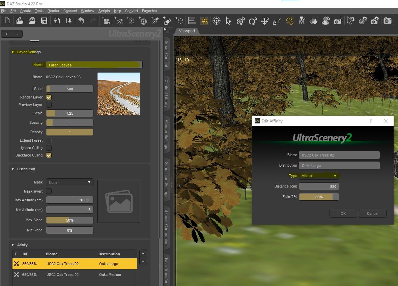Create a new spotlight
Viewport: 398px width, 286px height.
[155, 21]
